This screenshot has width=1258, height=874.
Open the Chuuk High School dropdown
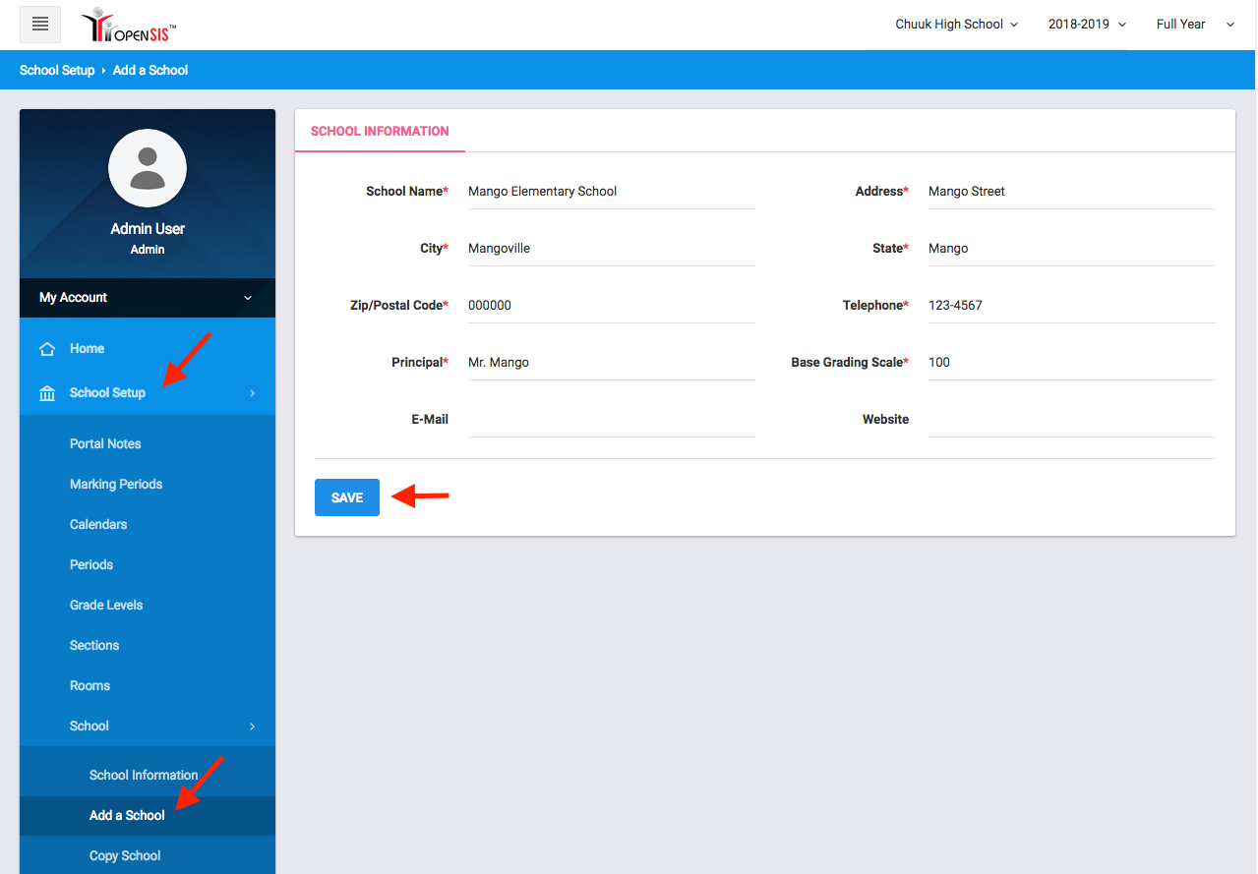click(955, 25)
